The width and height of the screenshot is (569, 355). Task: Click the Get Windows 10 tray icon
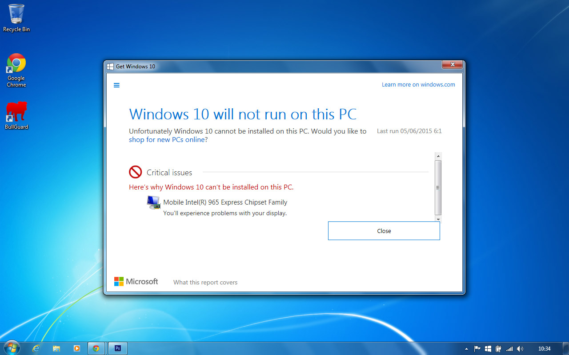pyautogui.click(x=488, y=349)
